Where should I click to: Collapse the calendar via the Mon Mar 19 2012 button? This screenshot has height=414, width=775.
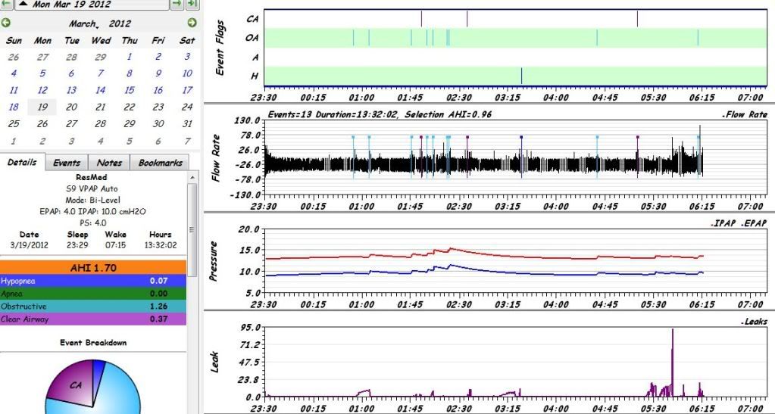(92, 4)
